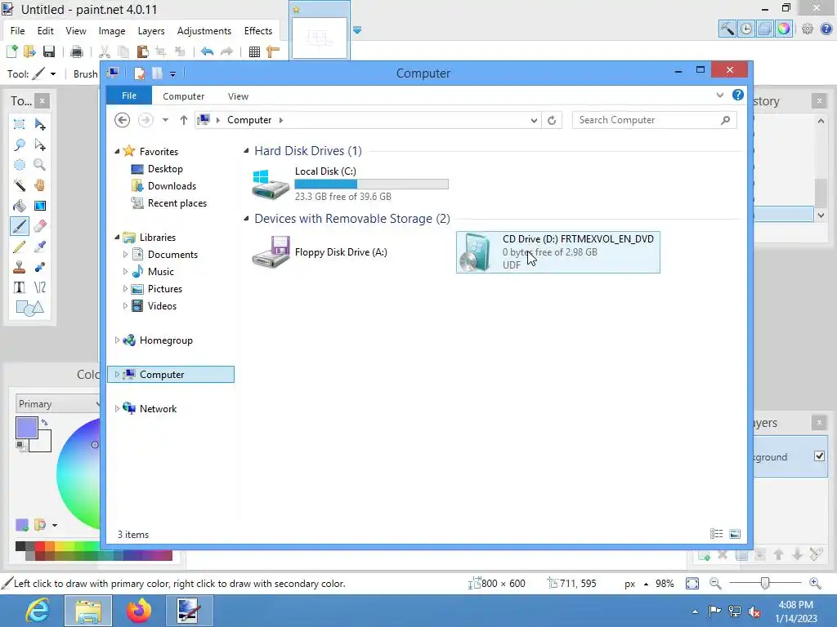This screenshot has height=627, width=837.
Task: Select the Lasso Select tool
Action: [x=20, y=145]
